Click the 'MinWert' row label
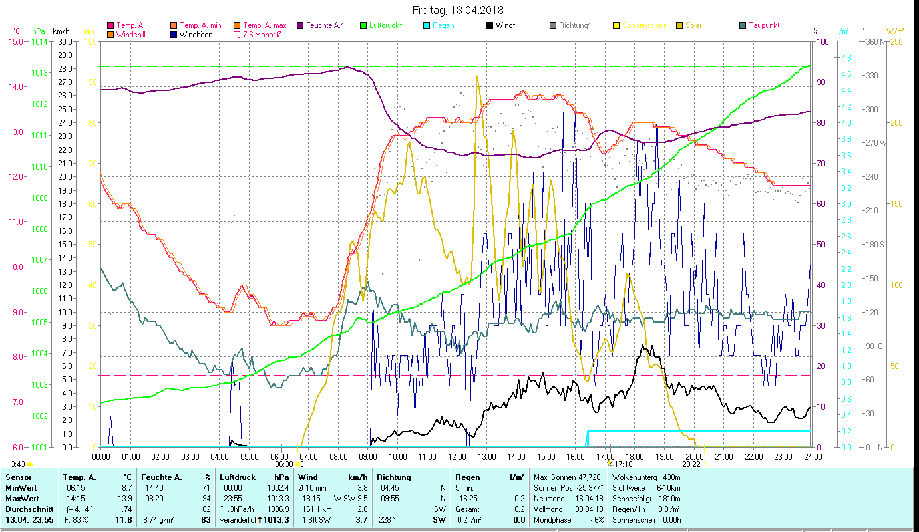Image resolution: width=919 pixels, height=532 pixels. (x=21, y=488)
